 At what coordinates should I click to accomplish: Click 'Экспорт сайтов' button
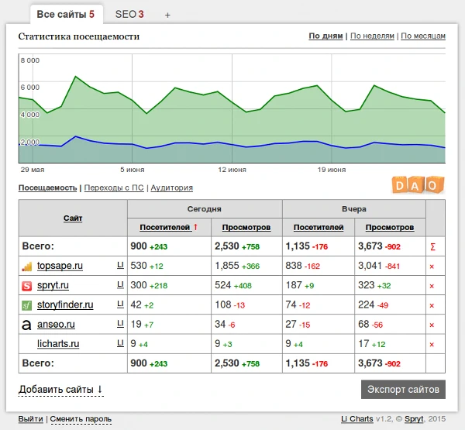pos(403,389)
